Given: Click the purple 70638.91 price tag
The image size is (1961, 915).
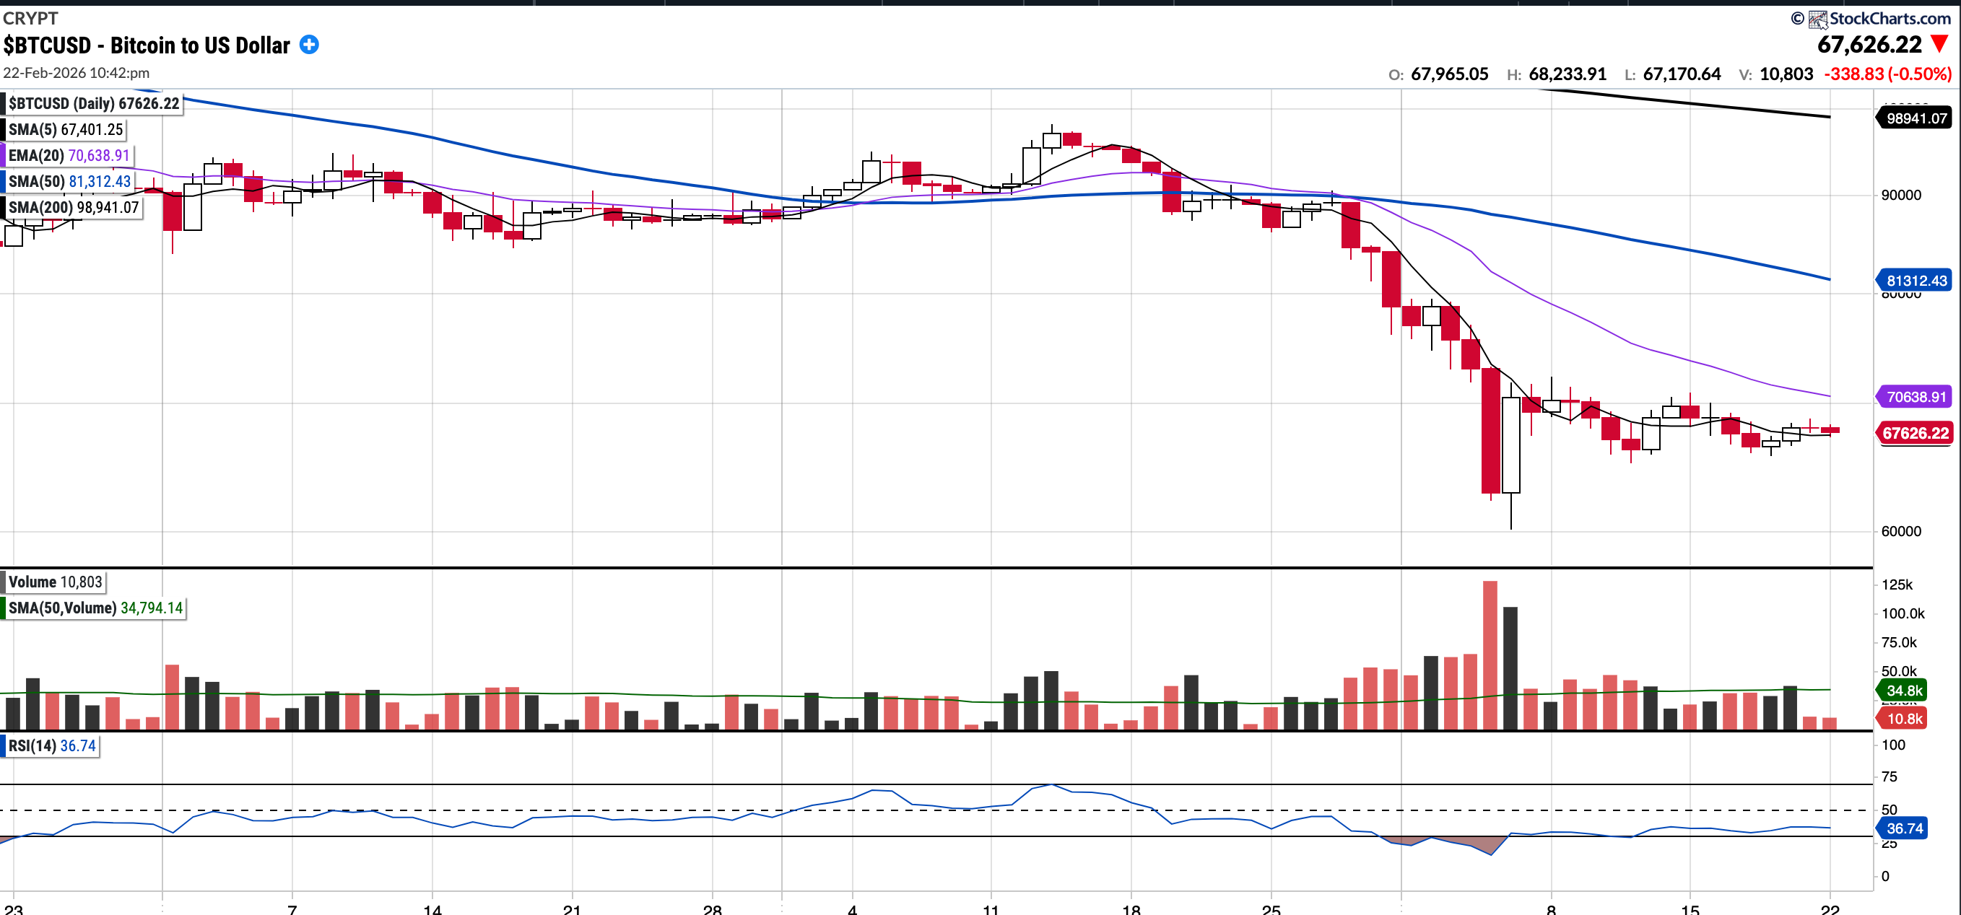Looking at the screenshot, I should pyautogui.click(x=1916, y=396).
